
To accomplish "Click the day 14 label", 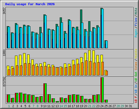I will 61,106.
